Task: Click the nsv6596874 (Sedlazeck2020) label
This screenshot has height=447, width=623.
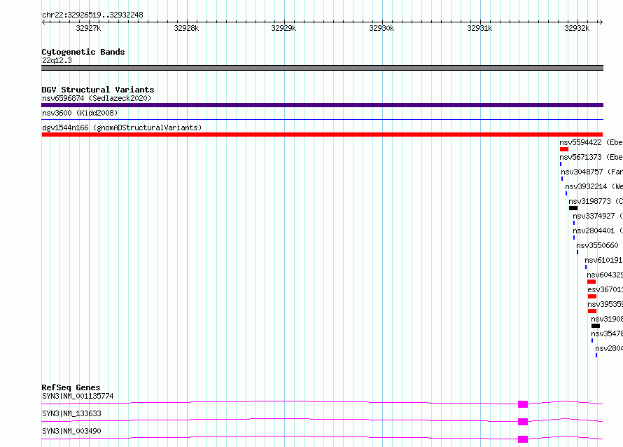Action: click(x=97, y=98)
